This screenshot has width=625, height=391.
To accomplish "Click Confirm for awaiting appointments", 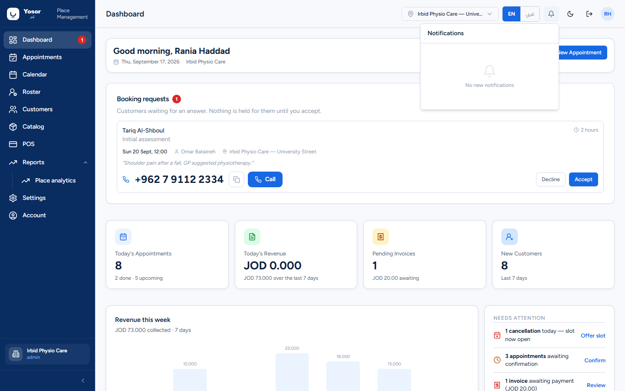I will tap(595, 361).
